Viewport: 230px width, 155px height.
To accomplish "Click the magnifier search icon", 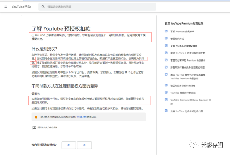I will pyautogui.click(x=43, y=7).
